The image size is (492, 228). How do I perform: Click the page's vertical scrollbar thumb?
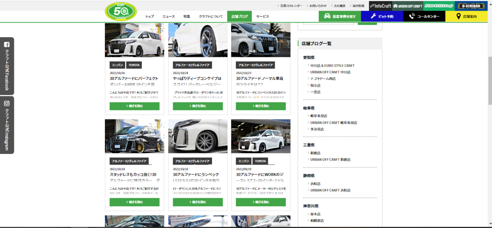click(x=489, y=81)
